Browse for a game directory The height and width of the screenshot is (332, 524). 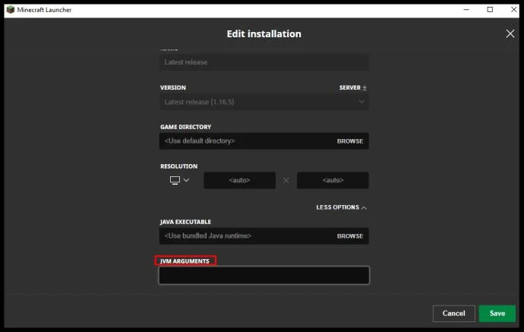click(350, 141)
